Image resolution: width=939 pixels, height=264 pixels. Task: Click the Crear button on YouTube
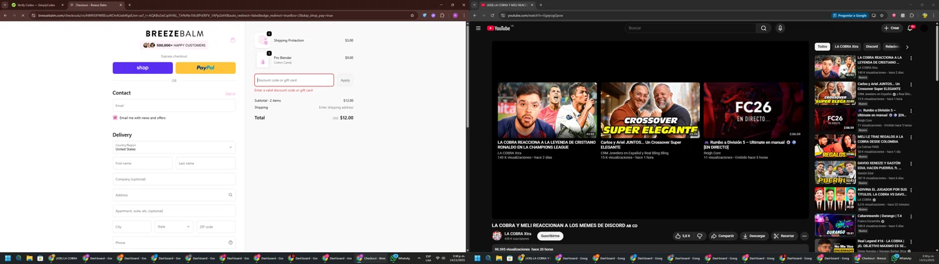891,28
